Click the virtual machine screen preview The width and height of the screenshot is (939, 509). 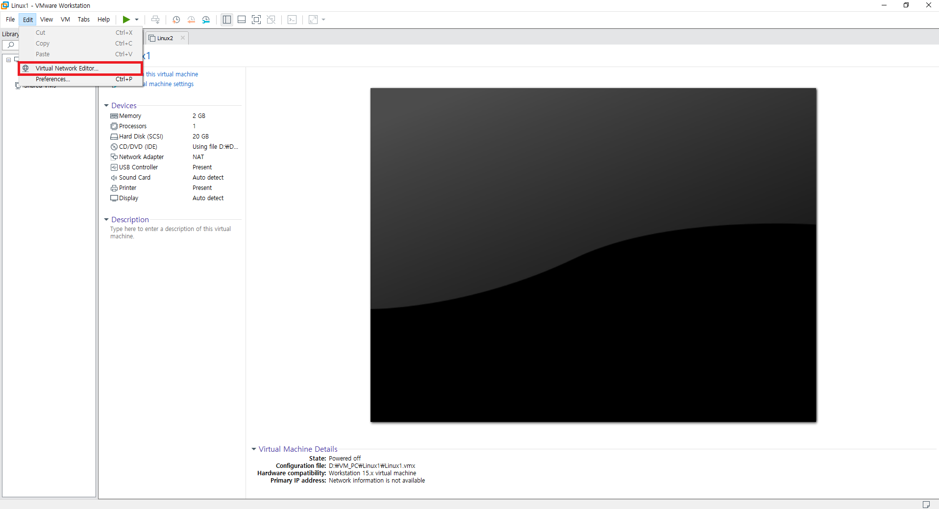pyautogui.click(x=593, y=255)
